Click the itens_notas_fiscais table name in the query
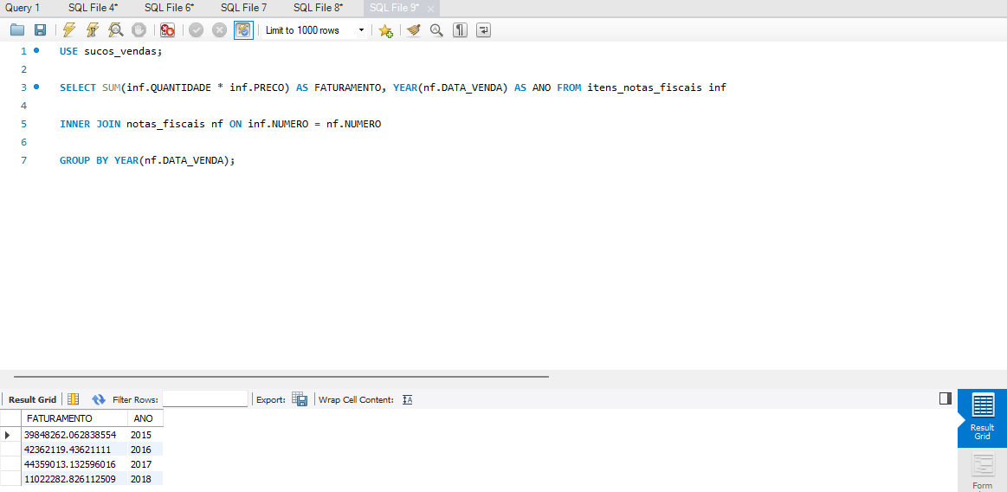The width and height of the screenshot is (1007, 492). coord(645,87)
